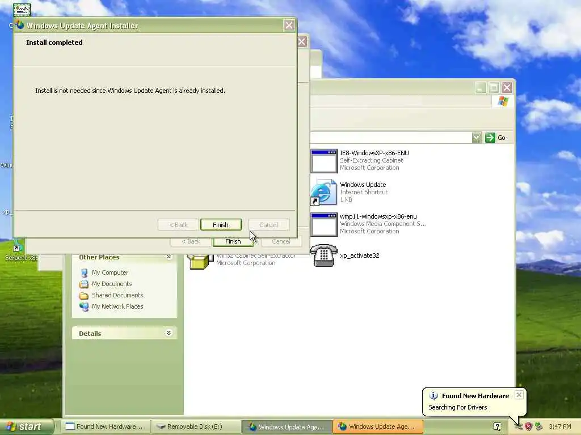581x435 pixels.
Task: Switch to Removable Disk (E:) taskbar button
Action: click(196, 427)
